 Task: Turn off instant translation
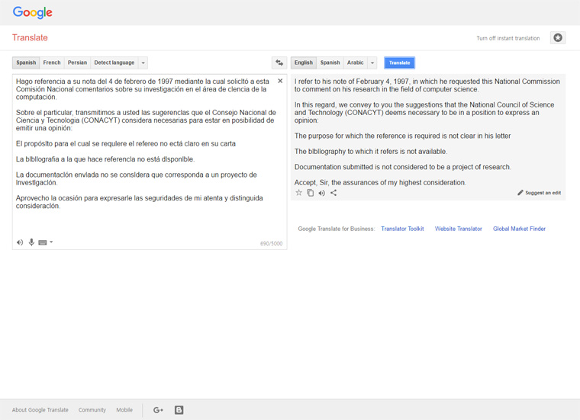point(507,38)
